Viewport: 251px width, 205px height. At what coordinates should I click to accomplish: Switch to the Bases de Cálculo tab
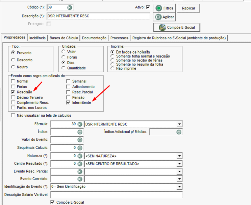pyautogui.click(x=64, y=38)
